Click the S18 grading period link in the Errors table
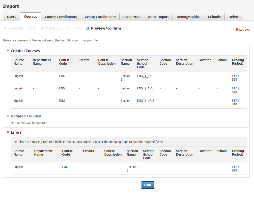This screenshot has width=254, height=197. click(235, 170)
